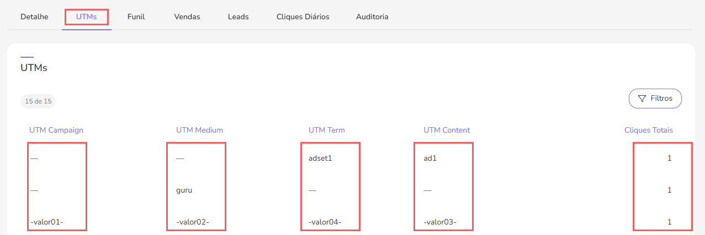Open the Funil tab
705x235 pixels.
[136, 17]
